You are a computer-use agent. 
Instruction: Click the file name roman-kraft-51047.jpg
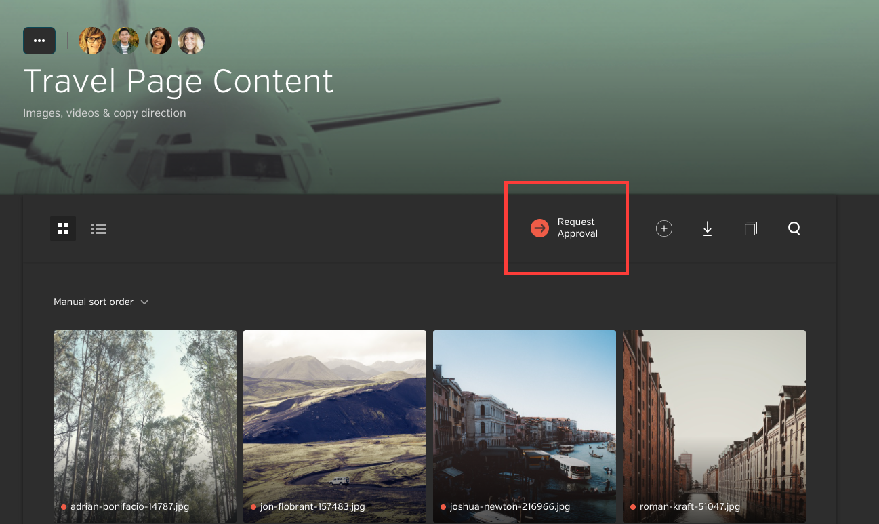[x=689, y=506]
